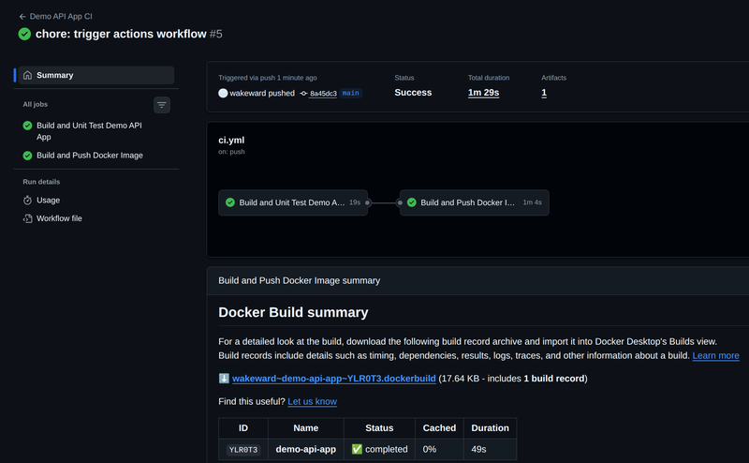This screenshot has height=463, width=749.
Task: Click the wakeward avatar icon
Action: coord(223,93)
